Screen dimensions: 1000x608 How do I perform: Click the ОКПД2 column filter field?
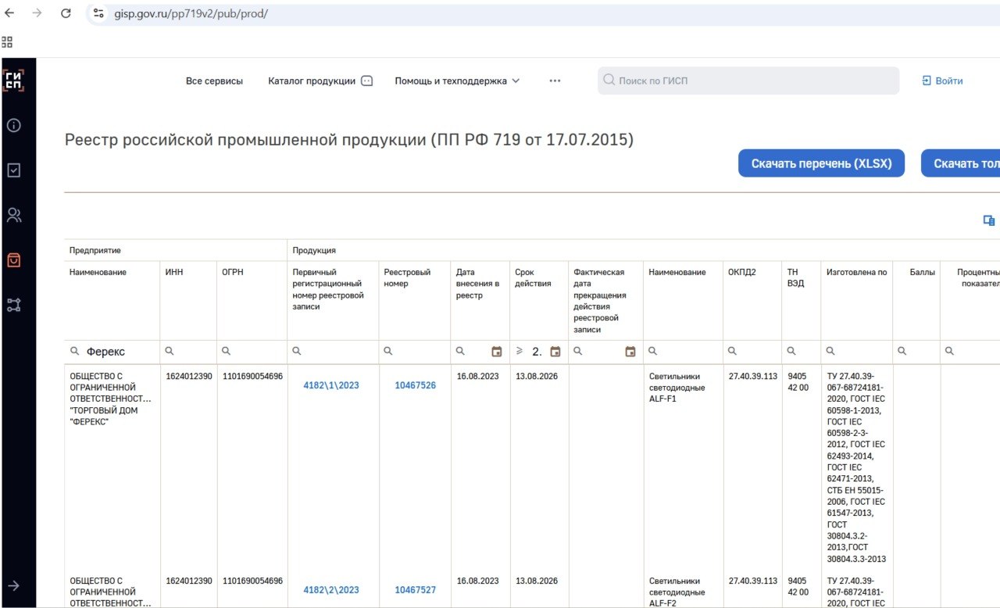(752, 352)
